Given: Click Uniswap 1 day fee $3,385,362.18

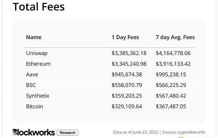Looking at the screenshot, I should click(x=129, y=53).
